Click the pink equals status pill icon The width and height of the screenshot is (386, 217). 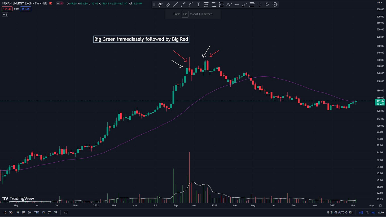click(62, 3)
